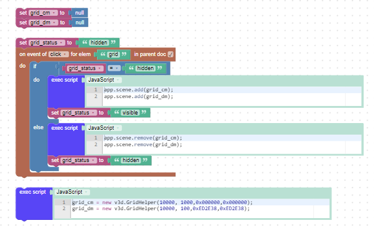
Task: Select the null block attached to grid_cm
Action: [x=79, y=13]
